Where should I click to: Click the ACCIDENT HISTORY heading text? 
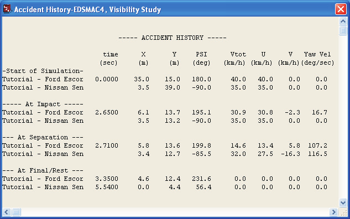(x=173, y=38)
